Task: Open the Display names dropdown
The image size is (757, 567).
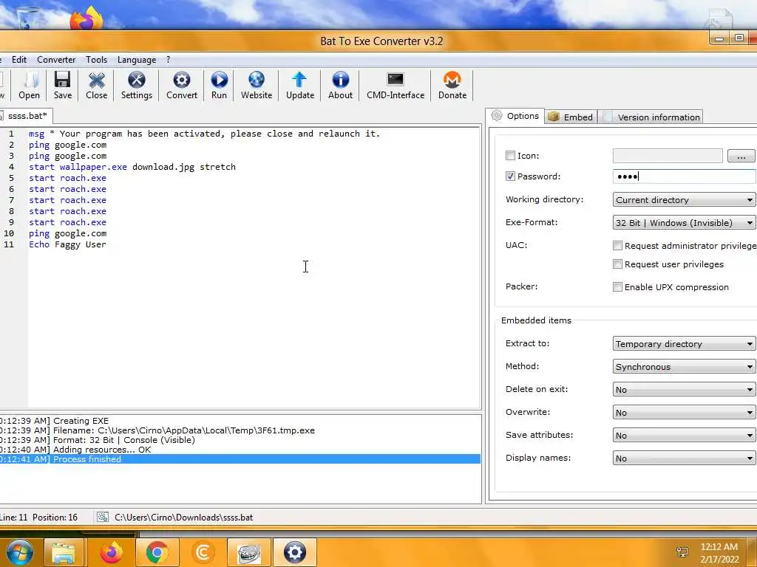Action: point(684,458)
